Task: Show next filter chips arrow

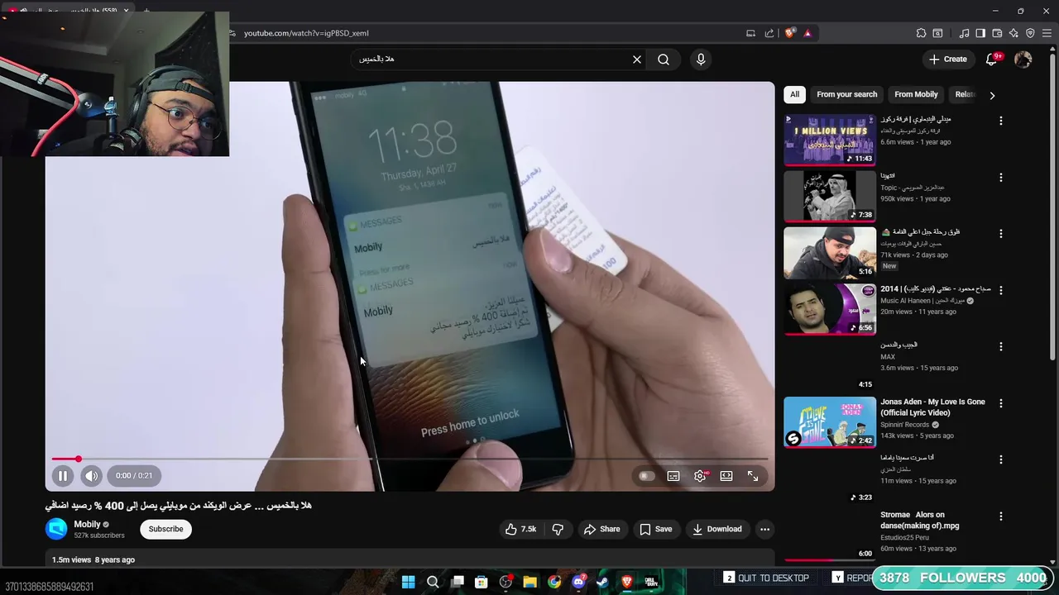Action: point(992,95)
